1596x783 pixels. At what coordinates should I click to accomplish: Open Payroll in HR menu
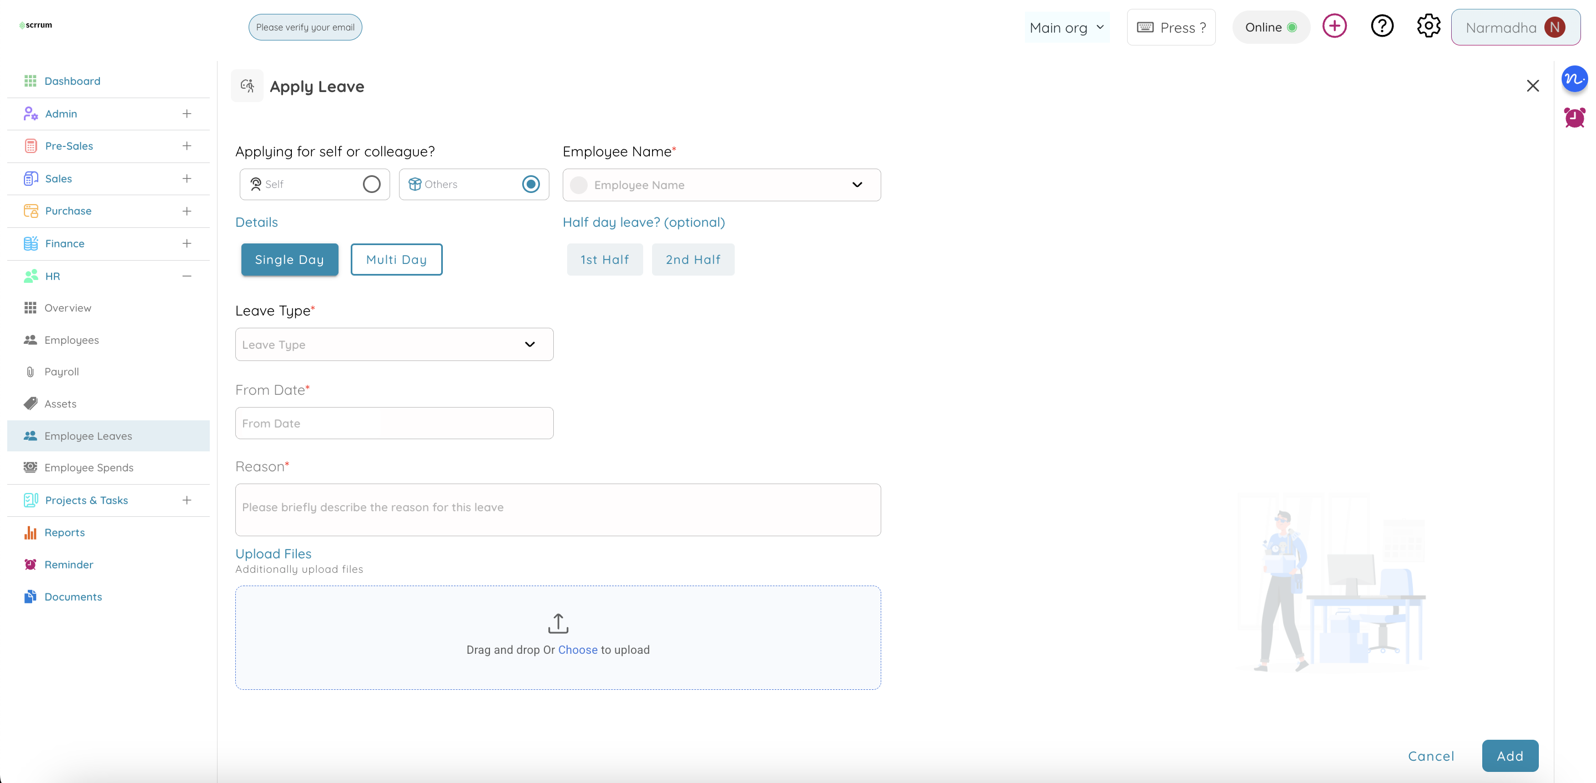tap(62, 372)
